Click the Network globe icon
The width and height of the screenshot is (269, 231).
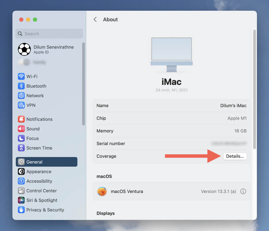click(21, 96)
